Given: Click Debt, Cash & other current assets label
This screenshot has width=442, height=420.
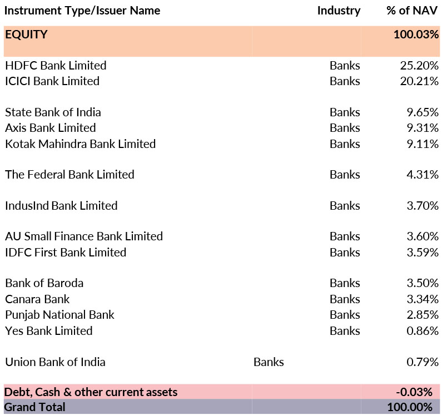Looking at the screenshot, I should click(x=91, y=392).
